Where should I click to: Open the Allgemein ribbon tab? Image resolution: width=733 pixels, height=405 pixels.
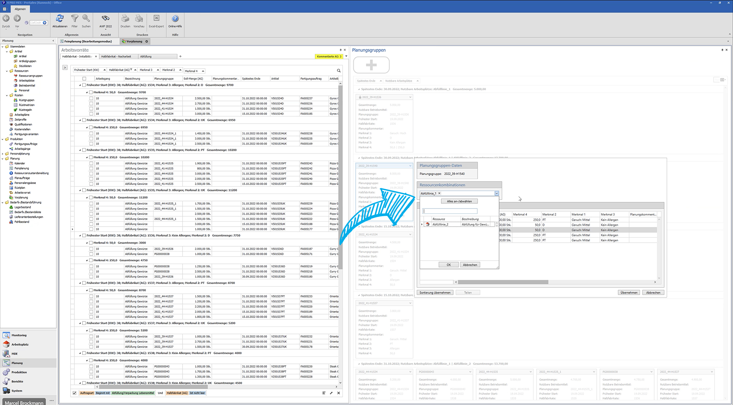click(20, 9)
